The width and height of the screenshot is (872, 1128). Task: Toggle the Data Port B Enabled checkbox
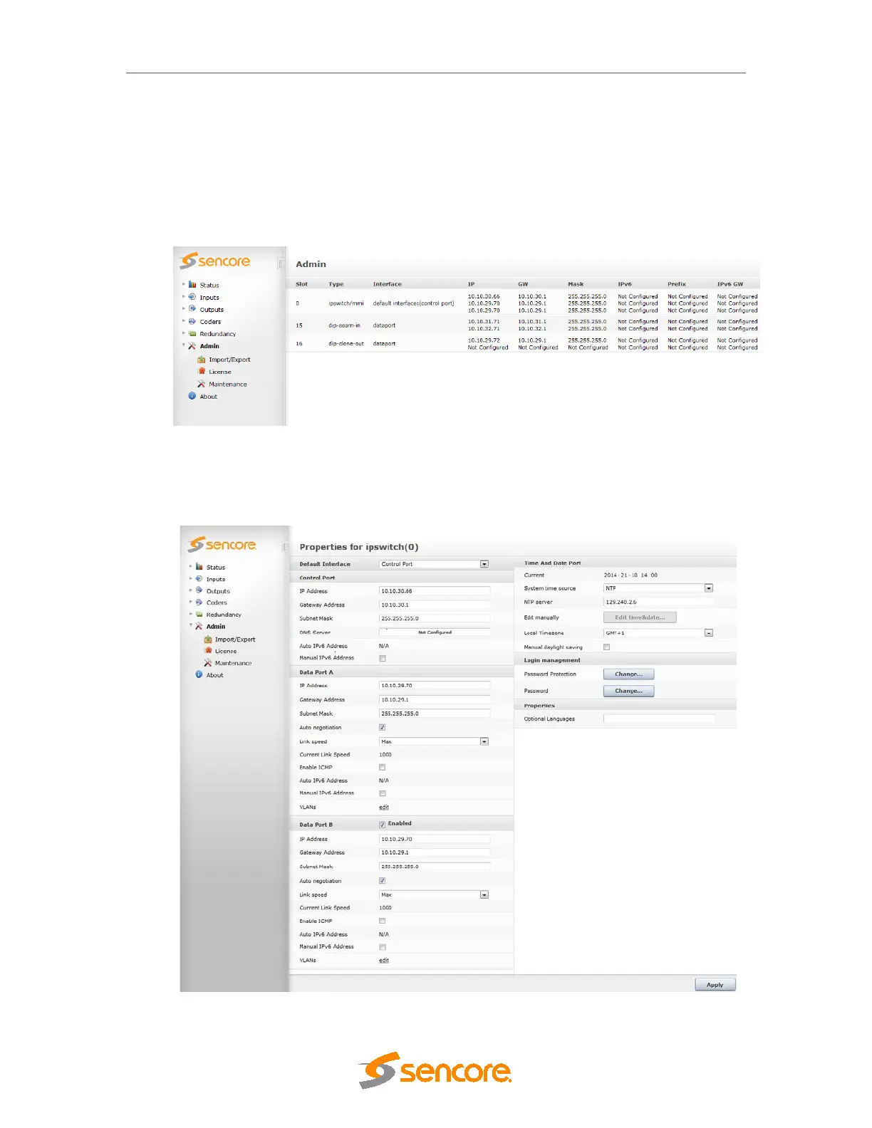point(383,825)
